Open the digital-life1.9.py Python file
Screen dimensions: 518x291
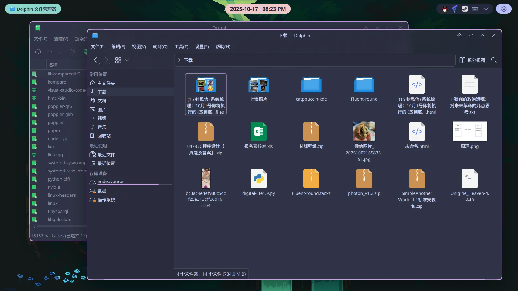[258, 179]
